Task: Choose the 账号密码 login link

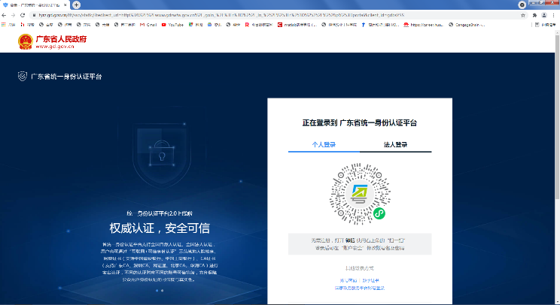Action: tap(348, 281)
